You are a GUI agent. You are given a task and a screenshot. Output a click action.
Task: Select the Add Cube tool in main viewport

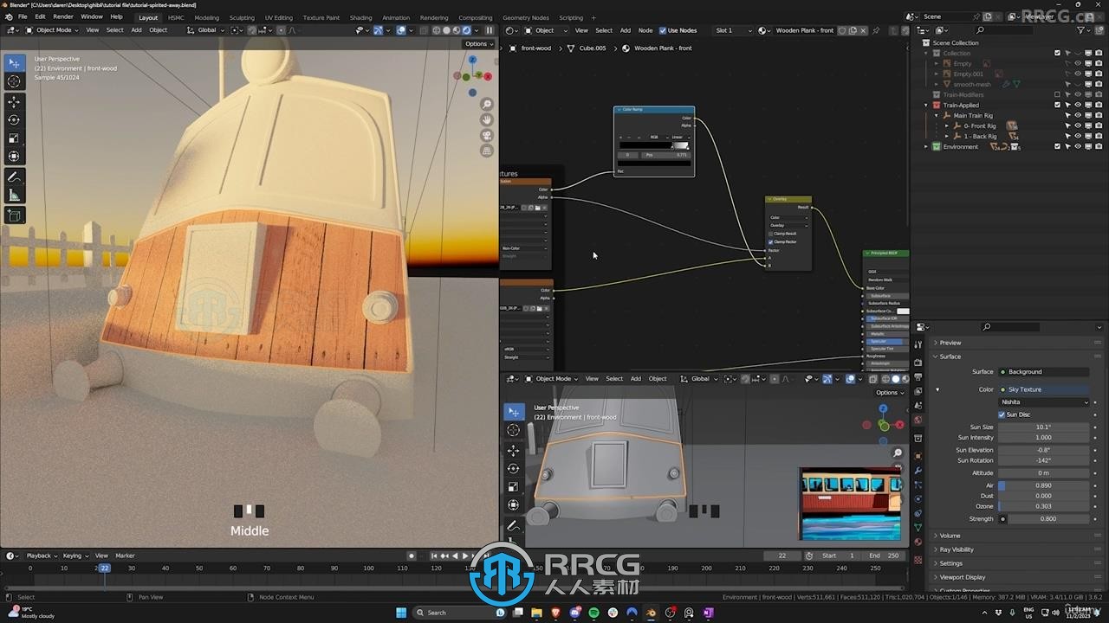click(14, 215)
